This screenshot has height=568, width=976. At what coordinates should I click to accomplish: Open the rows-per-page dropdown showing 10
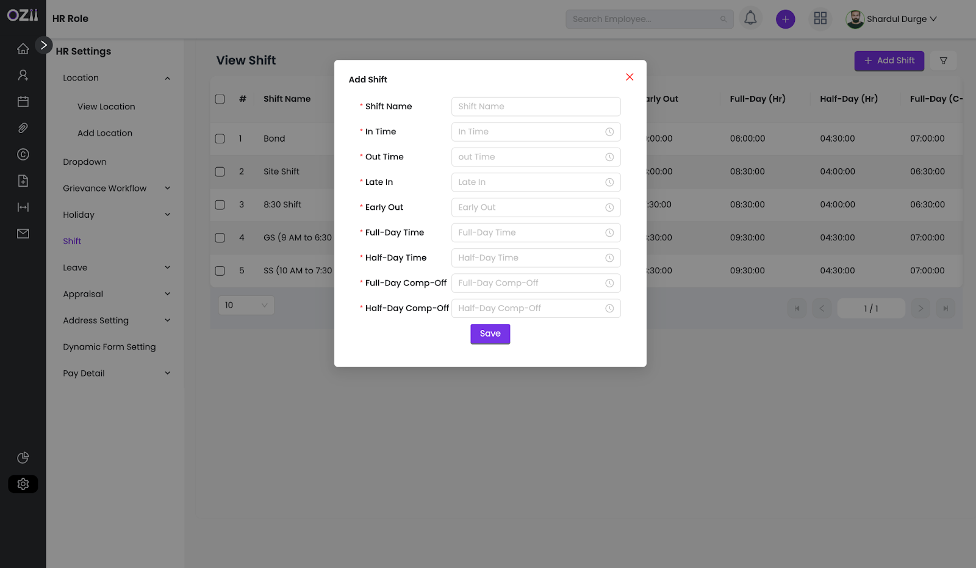(246, 305)
